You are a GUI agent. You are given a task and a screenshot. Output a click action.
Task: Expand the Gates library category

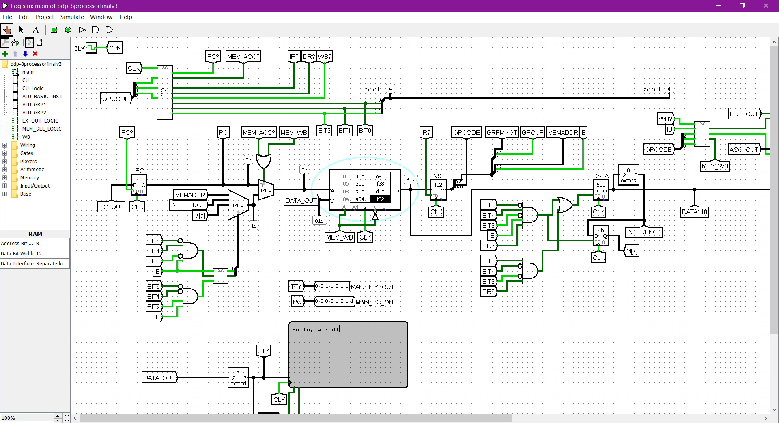pos(5,153)
